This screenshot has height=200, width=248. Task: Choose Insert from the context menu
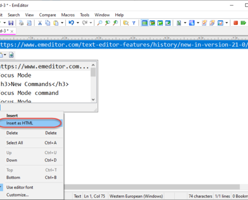point(32,115)
